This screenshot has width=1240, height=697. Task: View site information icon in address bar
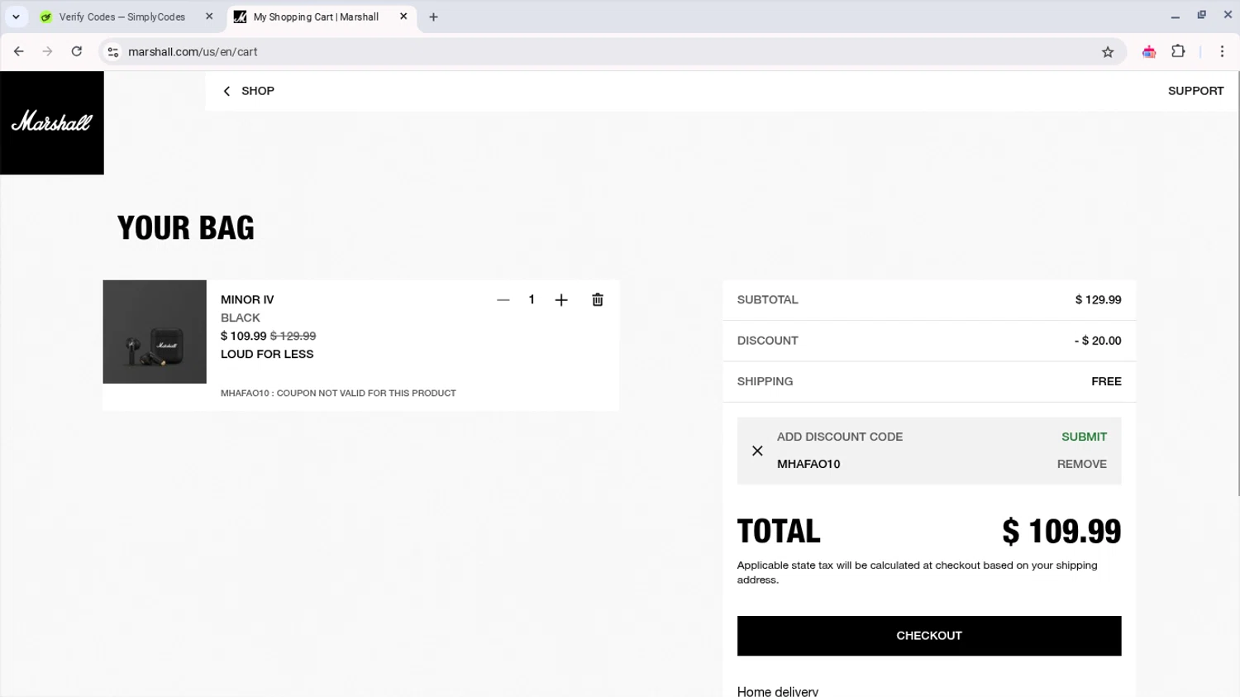[113, 52]
